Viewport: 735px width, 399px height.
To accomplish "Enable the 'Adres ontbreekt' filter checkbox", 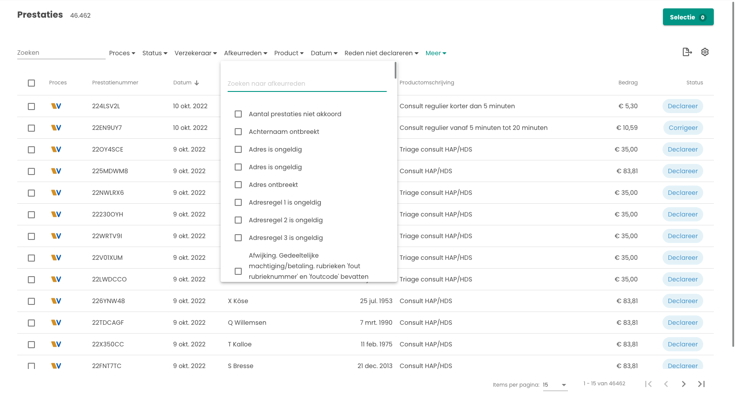I will click(x=238, y=185).
